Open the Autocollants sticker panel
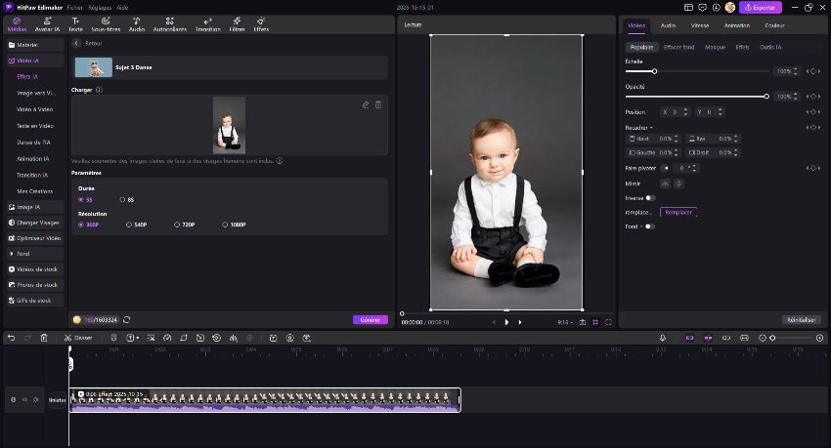 coord(170,24)
